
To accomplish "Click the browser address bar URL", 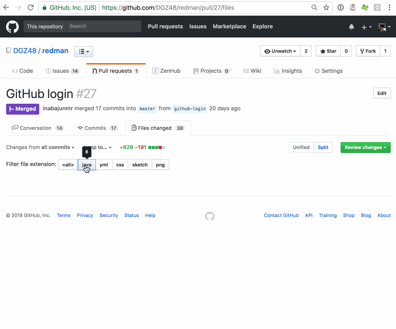I will [168, 7].
